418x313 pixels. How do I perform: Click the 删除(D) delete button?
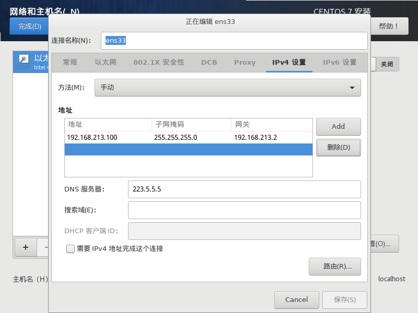click(x=338, y=148)
